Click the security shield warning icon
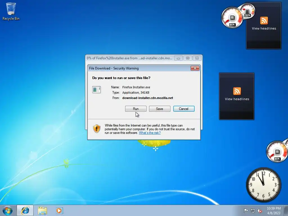288x216 pixels. coord(97,129)
